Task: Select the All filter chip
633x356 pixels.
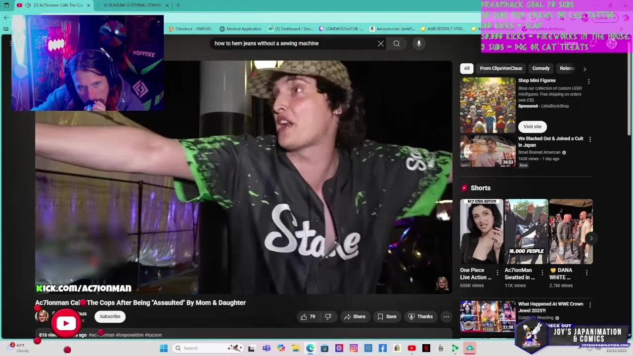Action: pos(467,68)
